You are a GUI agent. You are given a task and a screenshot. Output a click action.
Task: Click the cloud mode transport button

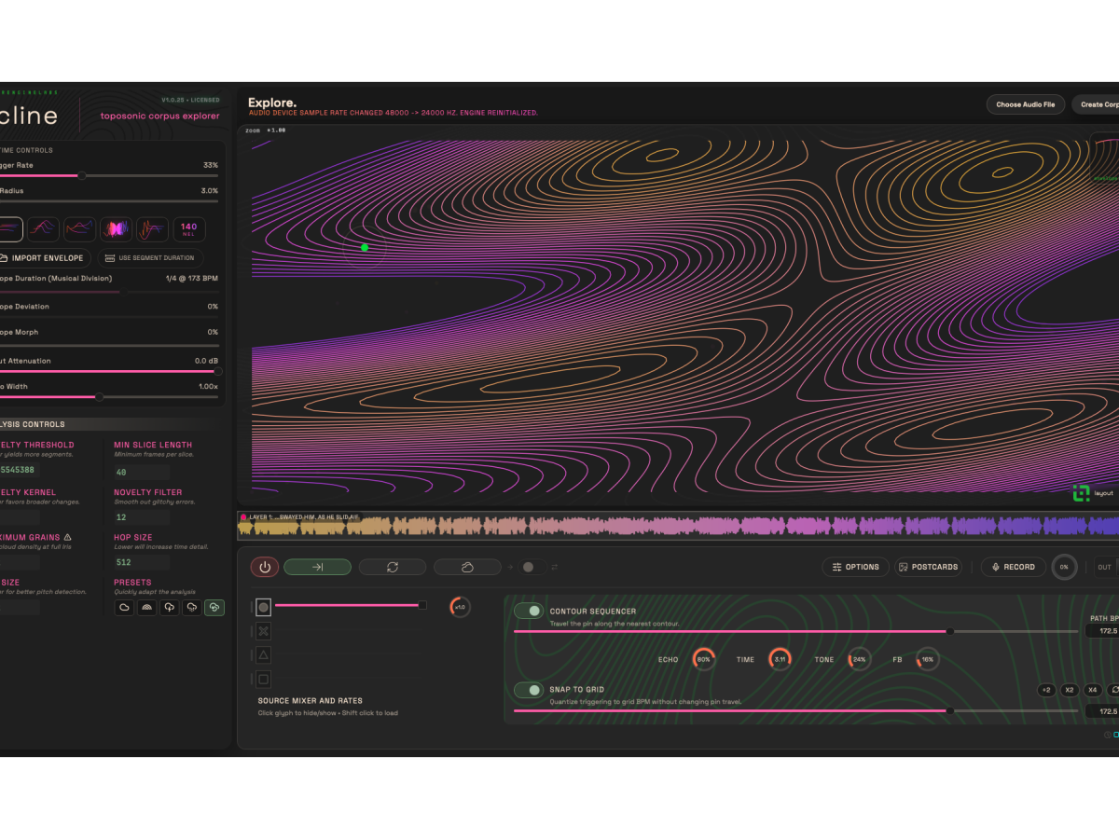click(467, 567)
